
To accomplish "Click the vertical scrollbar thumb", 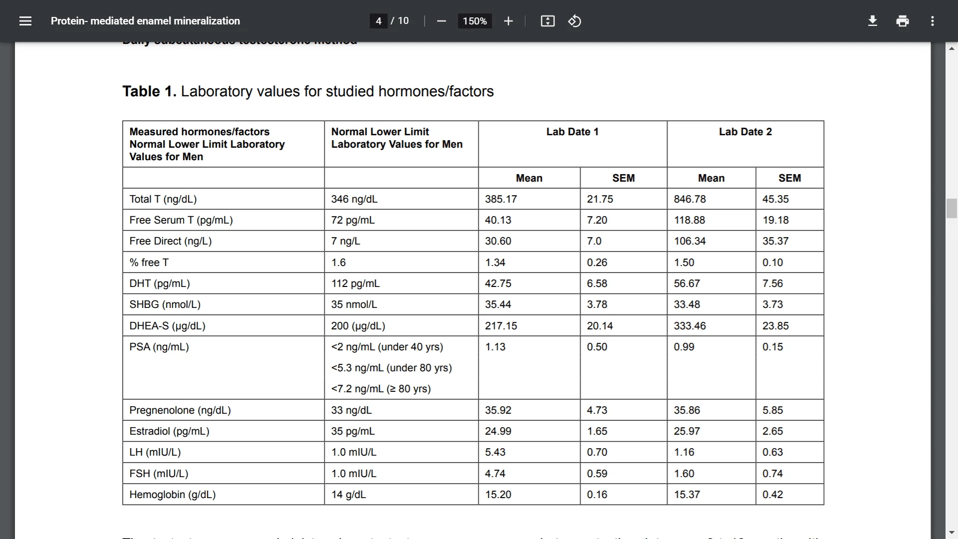I will pyautogui.click(x=952, y=208).
